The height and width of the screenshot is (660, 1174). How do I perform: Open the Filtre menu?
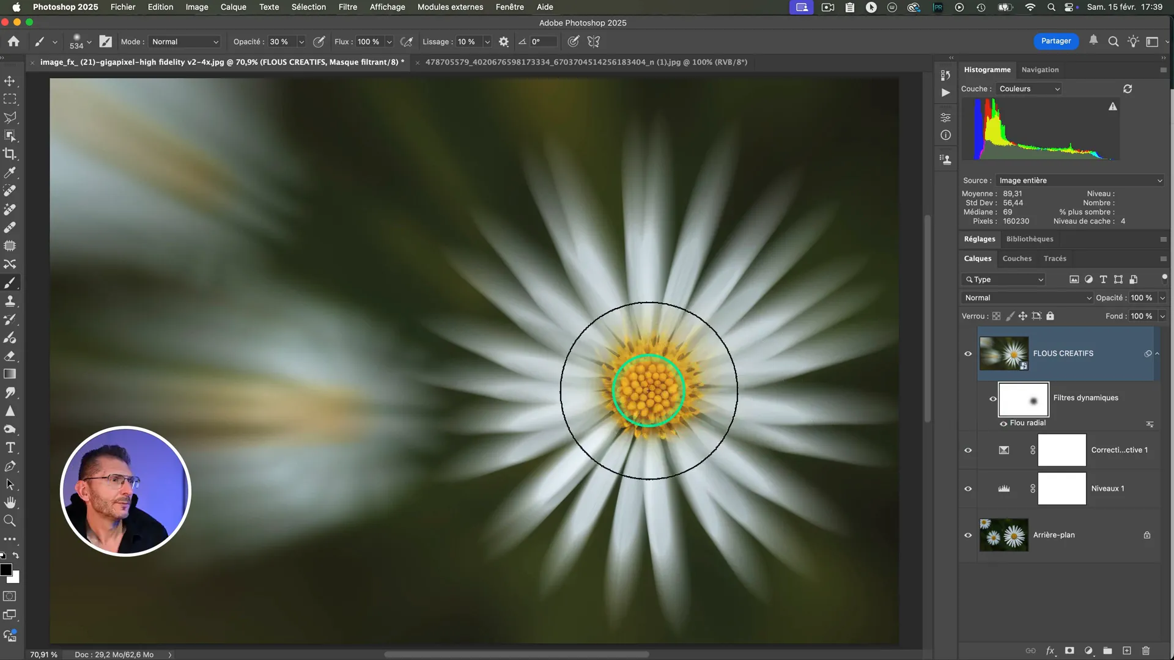pos(347,7)
